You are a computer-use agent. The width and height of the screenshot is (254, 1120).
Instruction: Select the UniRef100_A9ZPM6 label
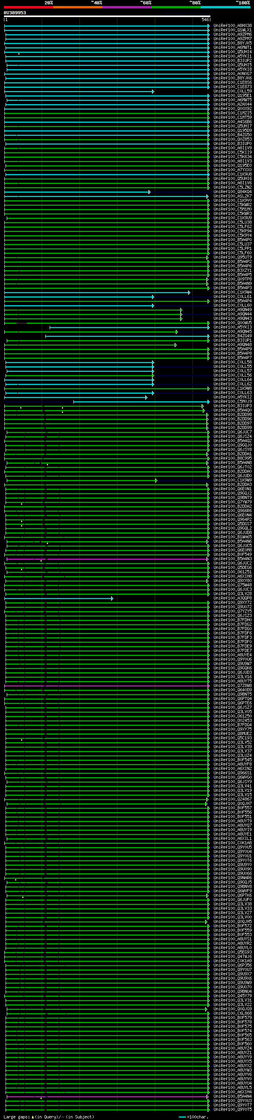pos(232,34)
